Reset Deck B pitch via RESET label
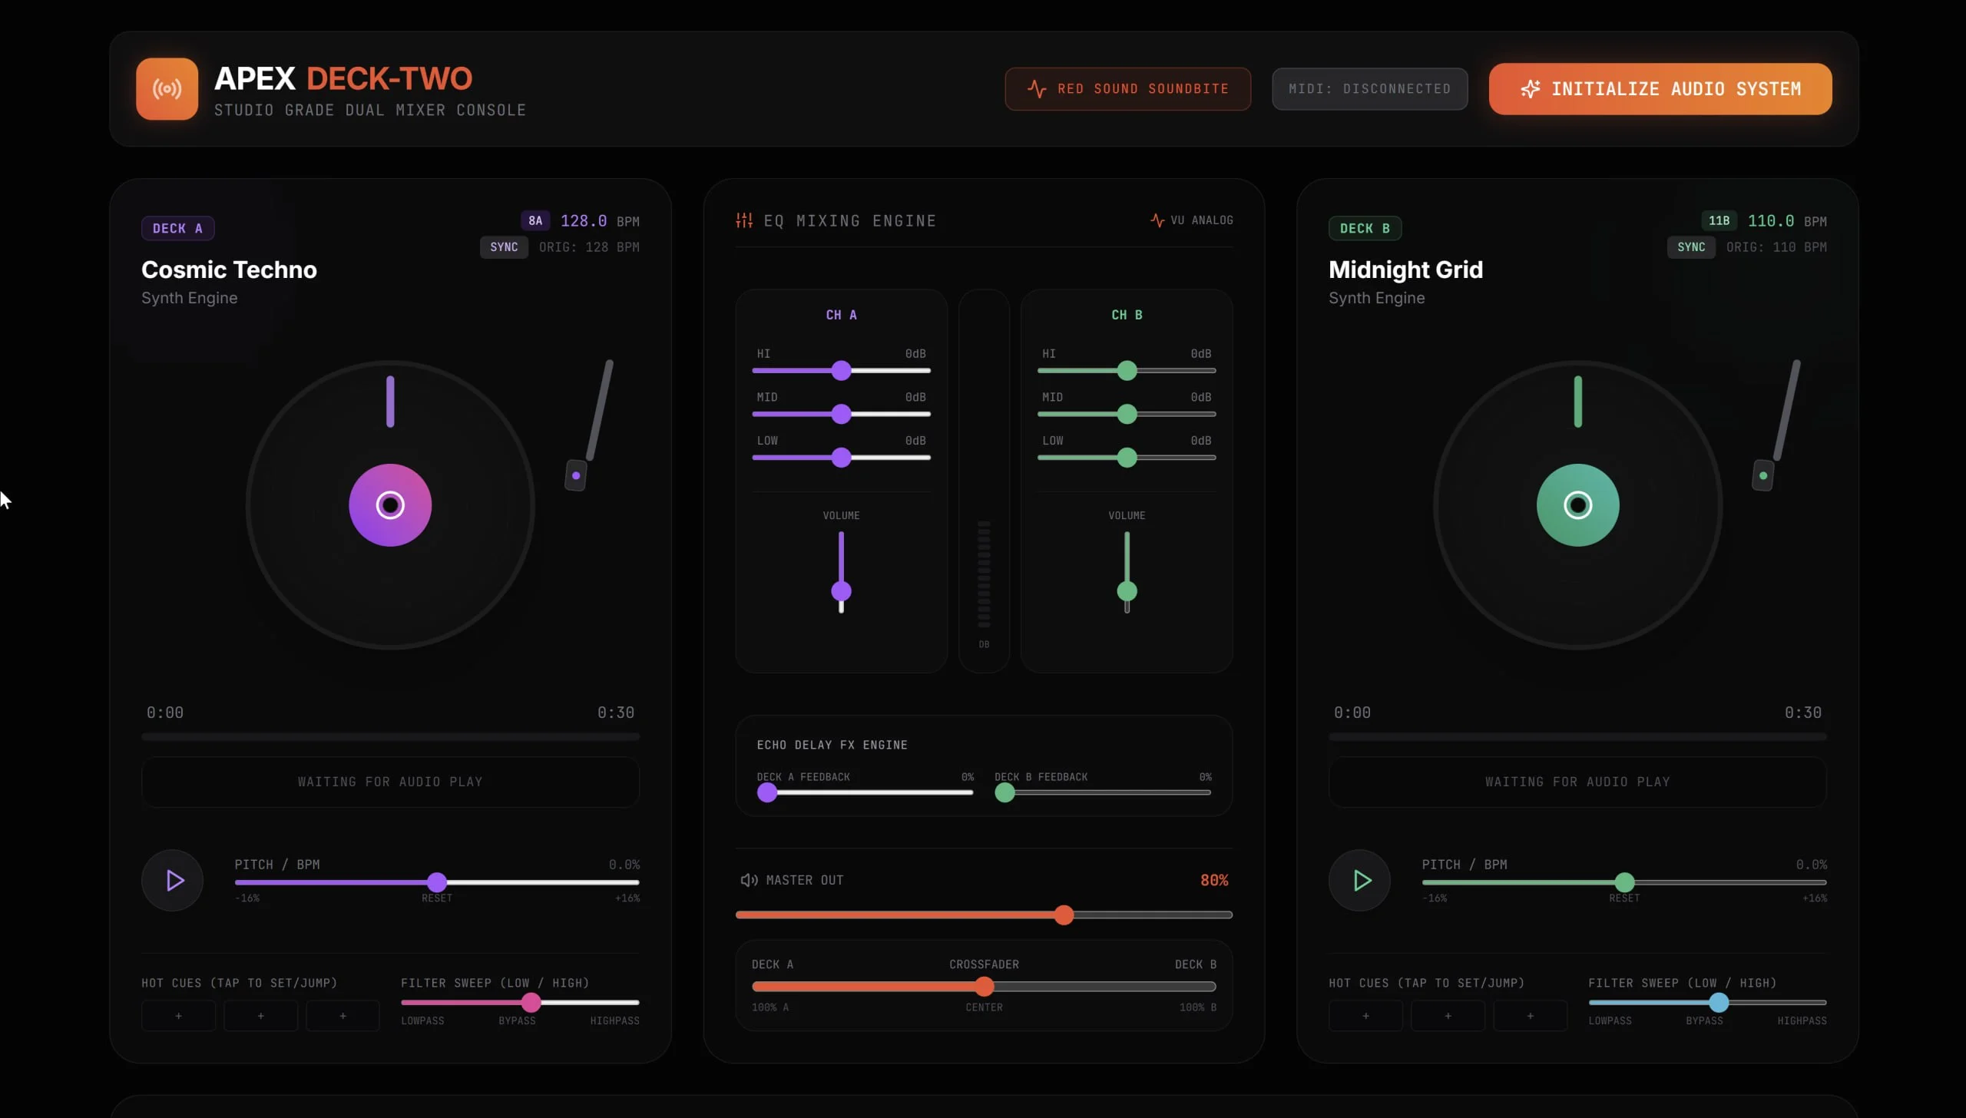1966x1118 pixels. [1623, 898]
